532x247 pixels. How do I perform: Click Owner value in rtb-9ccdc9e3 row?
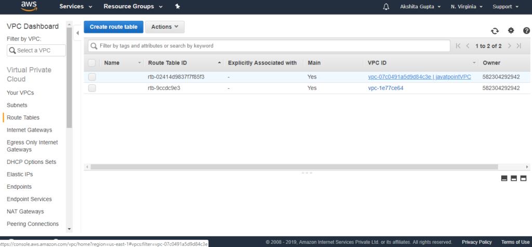pos(501,88)
